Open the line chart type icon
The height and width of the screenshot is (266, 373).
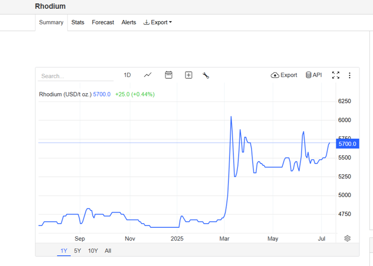pos(148,75)
